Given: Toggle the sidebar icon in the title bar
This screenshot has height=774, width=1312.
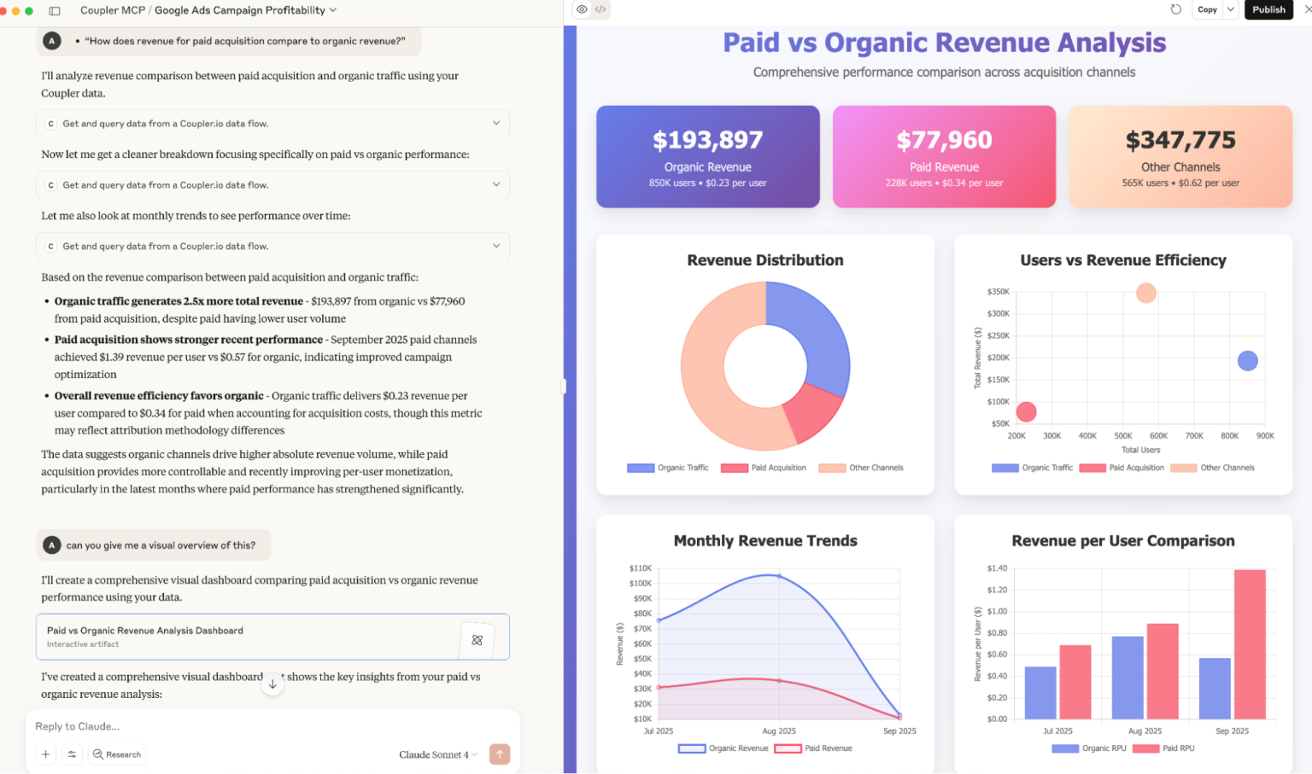Looking at the screenshot, I should pos(55,9).
